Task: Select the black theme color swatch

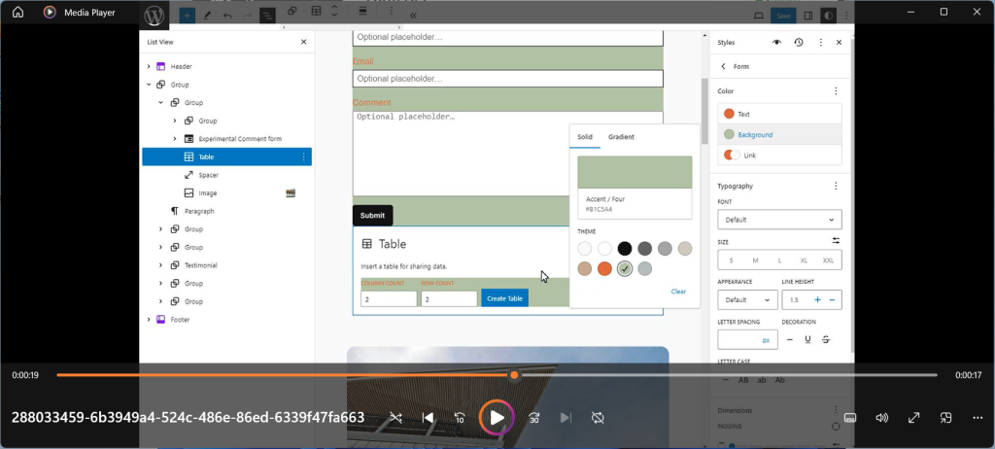Action: click(625, 249)
